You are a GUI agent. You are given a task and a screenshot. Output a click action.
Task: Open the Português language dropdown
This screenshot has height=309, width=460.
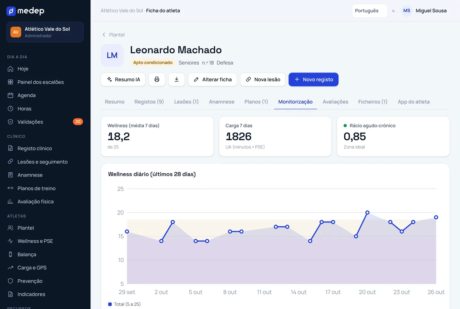coord(370,11)
